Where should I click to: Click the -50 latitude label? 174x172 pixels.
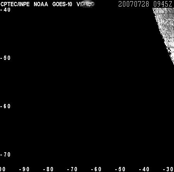click(5, 58)
